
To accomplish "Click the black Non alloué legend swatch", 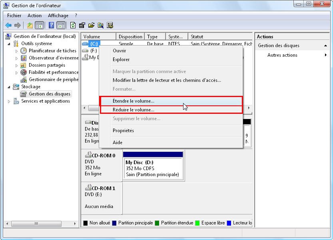I will click(x=86, y=223).
